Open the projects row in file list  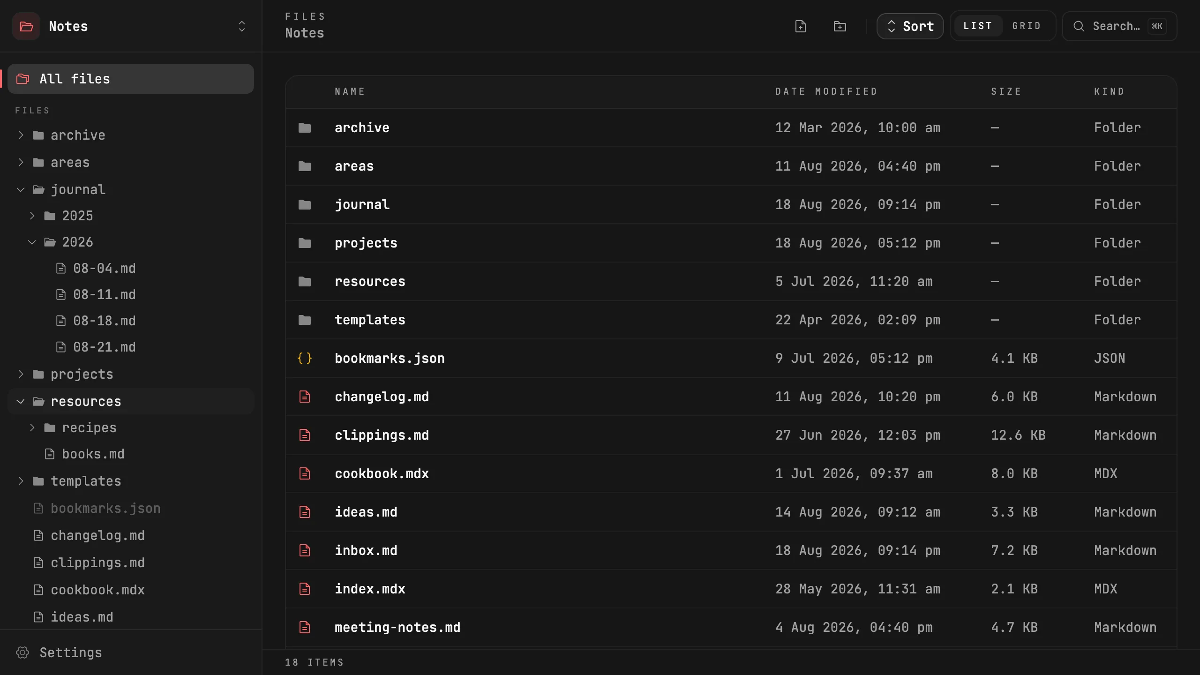731,243
